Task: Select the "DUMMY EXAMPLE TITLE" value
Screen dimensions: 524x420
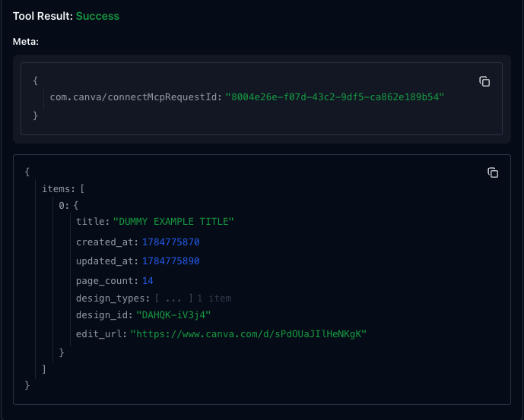Action: (x=173, y=222)
